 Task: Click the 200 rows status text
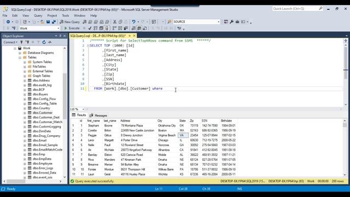click(x=337, y=181)
